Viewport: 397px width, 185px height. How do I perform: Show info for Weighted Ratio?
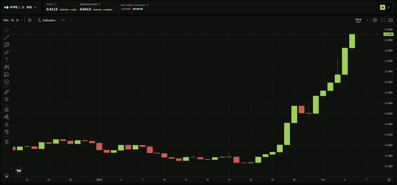pos(100,4)
